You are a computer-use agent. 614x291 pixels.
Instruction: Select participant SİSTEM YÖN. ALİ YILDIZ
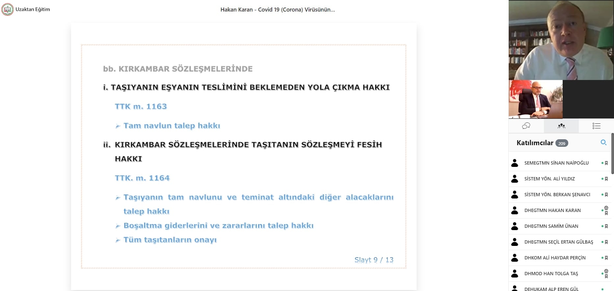tap(560, 179)
